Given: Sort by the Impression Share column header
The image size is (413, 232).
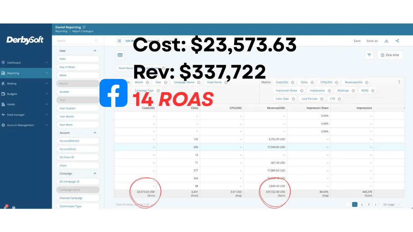Looking at the screenshot, I should click(x=317, y=108).
